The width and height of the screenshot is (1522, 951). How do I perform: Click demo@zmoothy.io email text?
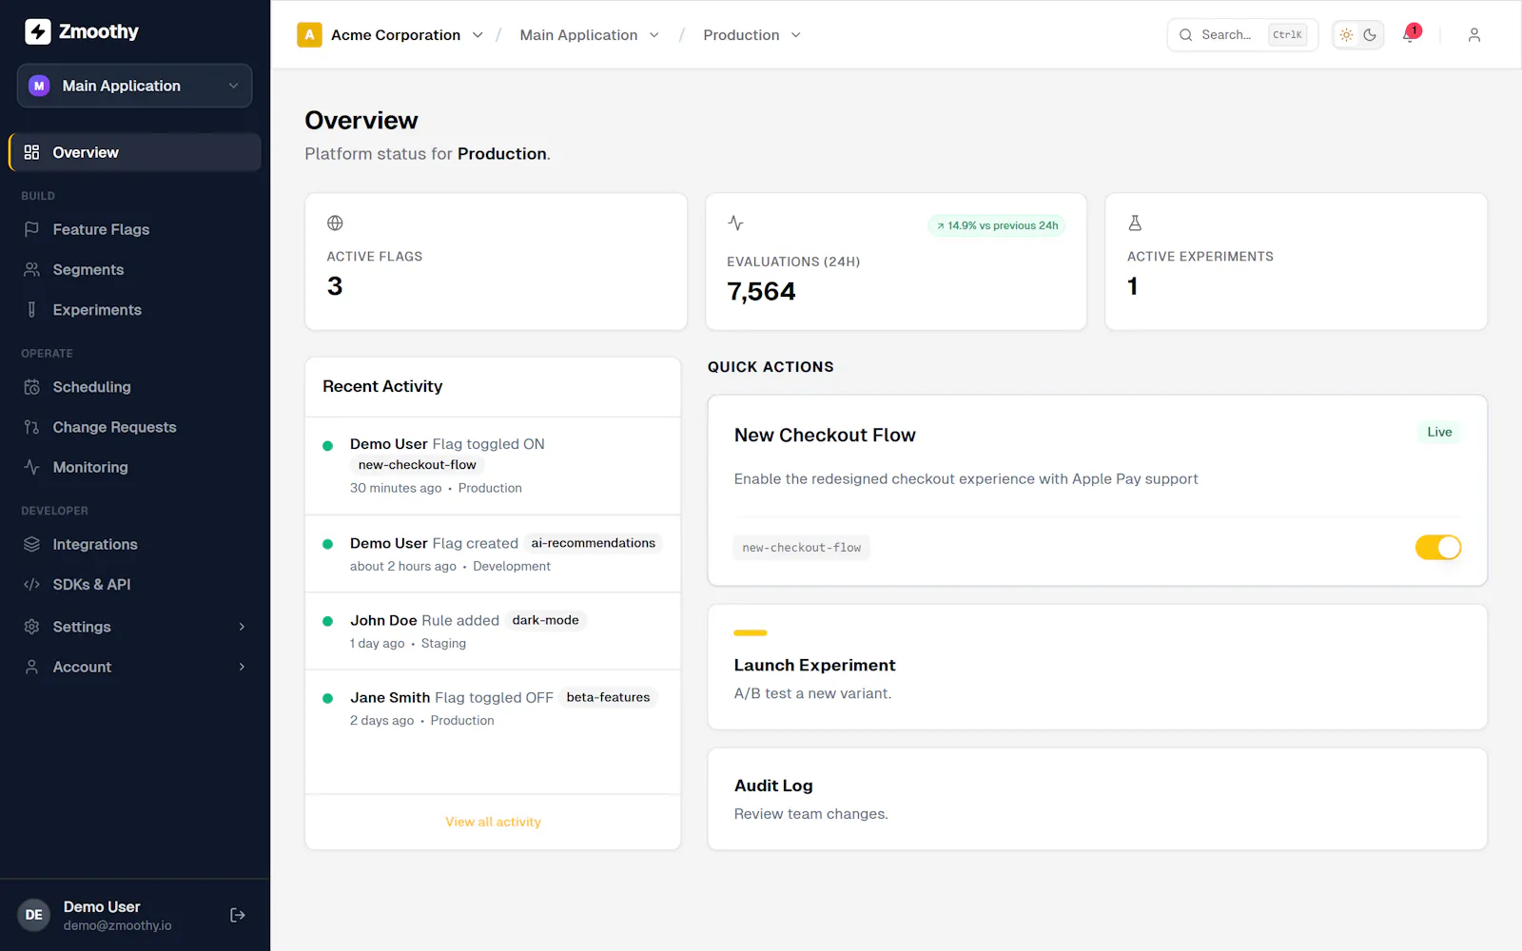point(118,925)
